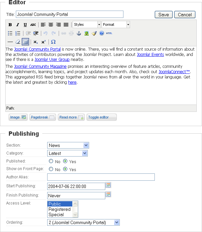Edit HTML source
The width and height of the screenshot is (202, 232).
[x=109, y=33]
